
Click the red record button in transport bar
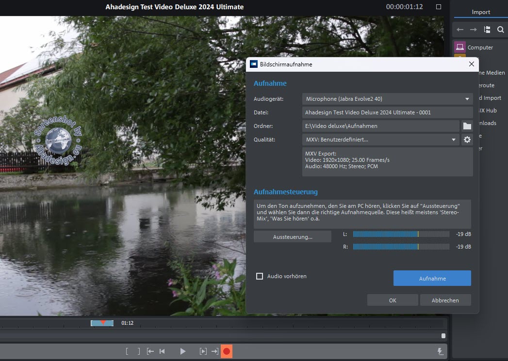coord(227,351)
